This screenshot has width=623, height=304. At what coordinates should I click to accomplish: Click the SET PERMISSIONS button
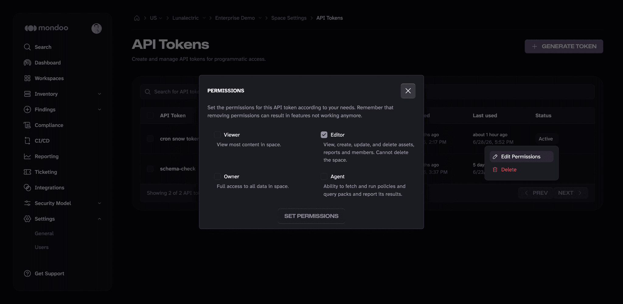(x=311, y=216)
